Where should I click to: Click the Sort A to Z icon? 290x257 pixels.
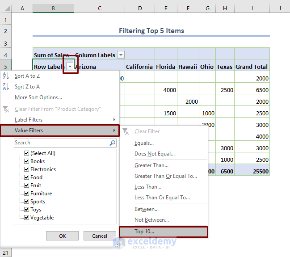pyautogui.click(x=6, y=76)
